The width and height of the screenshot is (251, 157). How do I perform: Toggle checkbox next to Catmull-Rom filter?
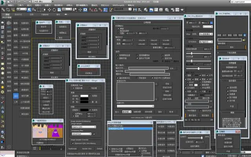[94, 134]
